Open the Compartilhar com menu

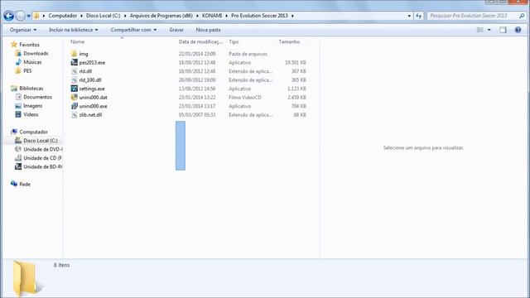pyautogui.click(x=133, y=30)
